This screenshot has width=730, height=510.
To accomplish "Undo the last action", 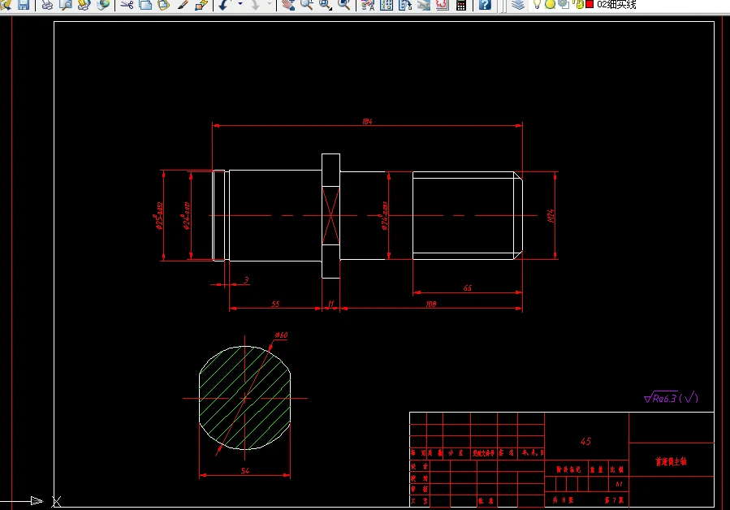I will pyautogui.click(x=224, y=5).
